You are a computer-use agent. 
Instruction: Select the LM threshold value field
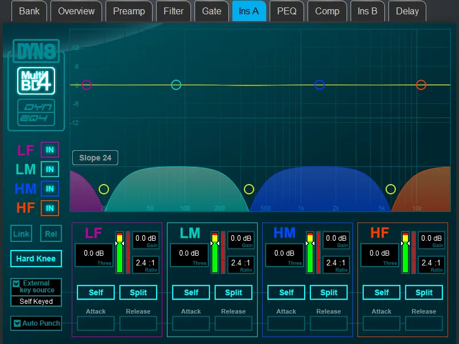(189, 255)
